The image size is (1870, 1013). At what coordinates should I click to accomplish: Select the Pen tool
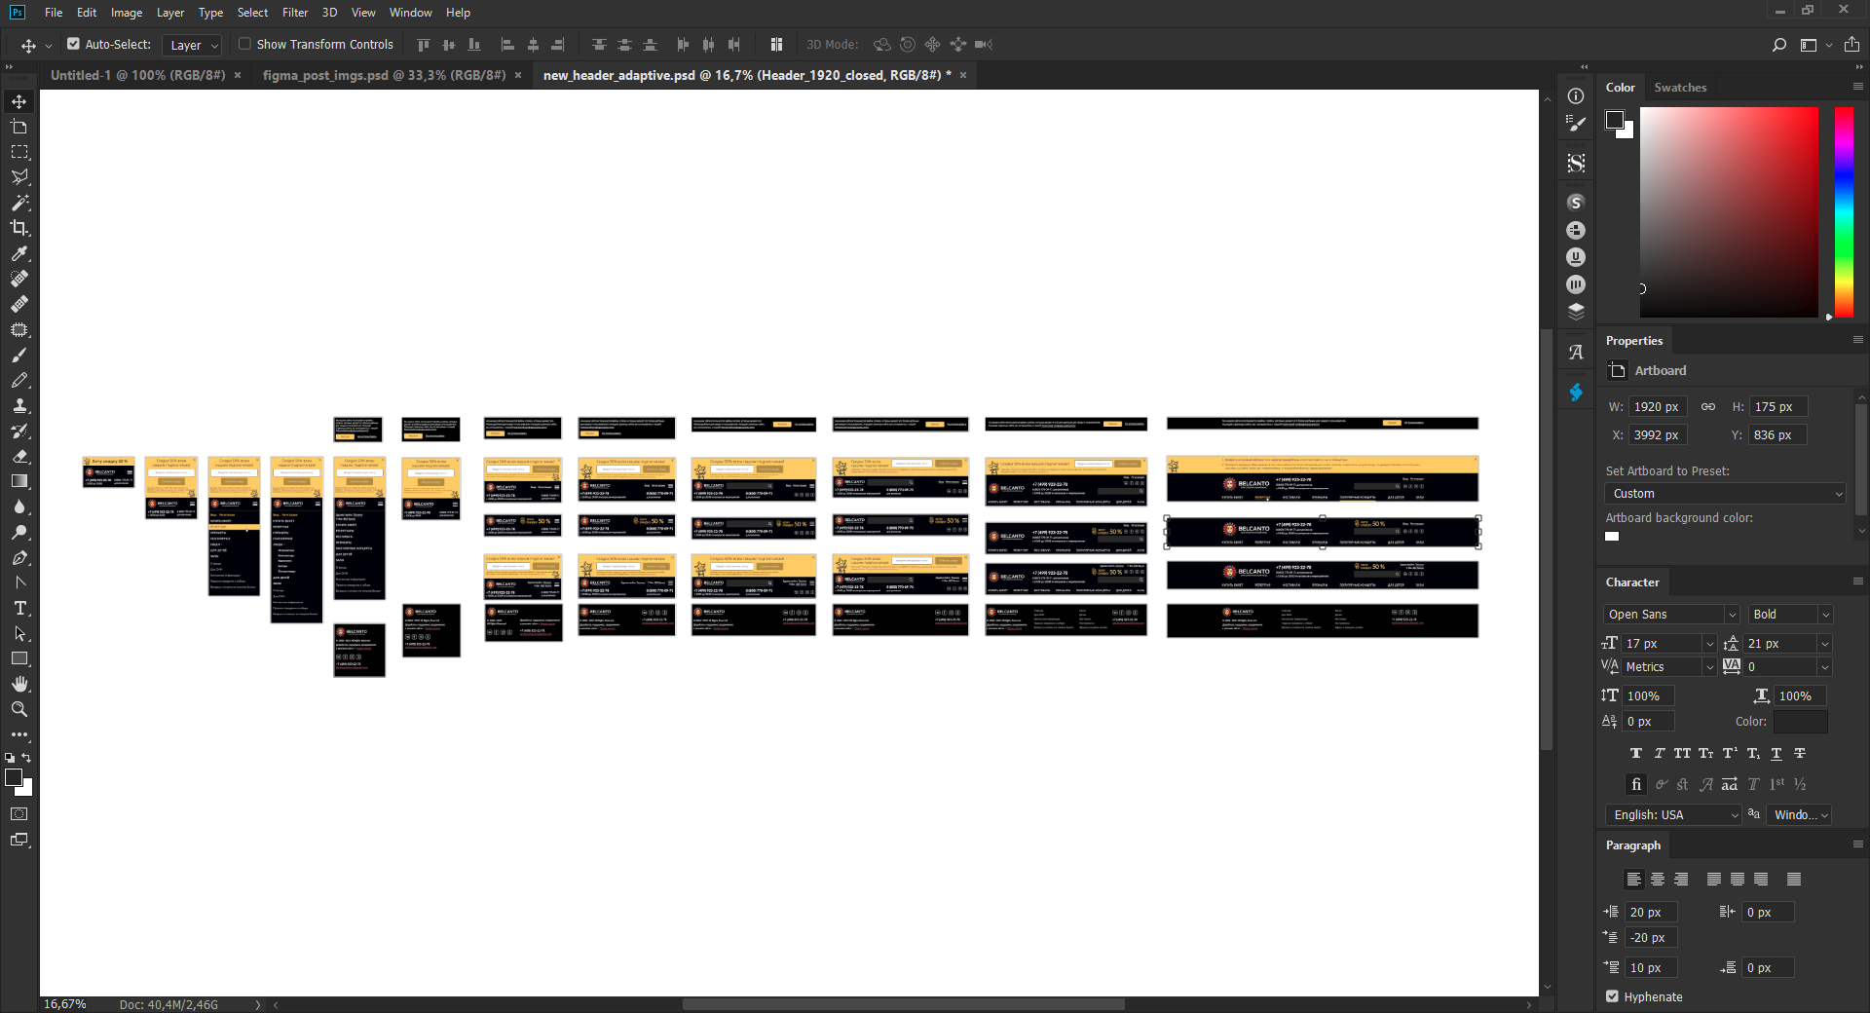coord(19,557)
